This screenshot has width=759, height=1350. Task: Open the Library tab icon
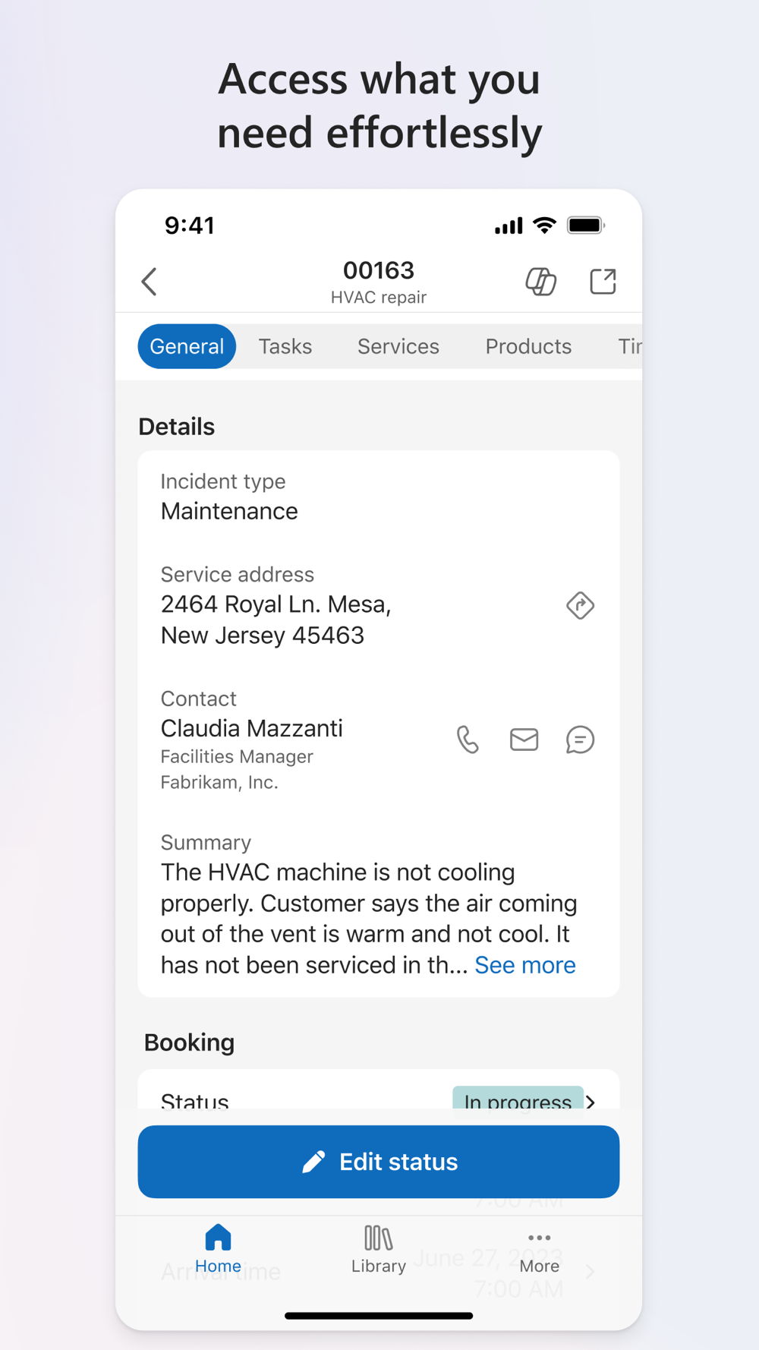(379, 1238)
